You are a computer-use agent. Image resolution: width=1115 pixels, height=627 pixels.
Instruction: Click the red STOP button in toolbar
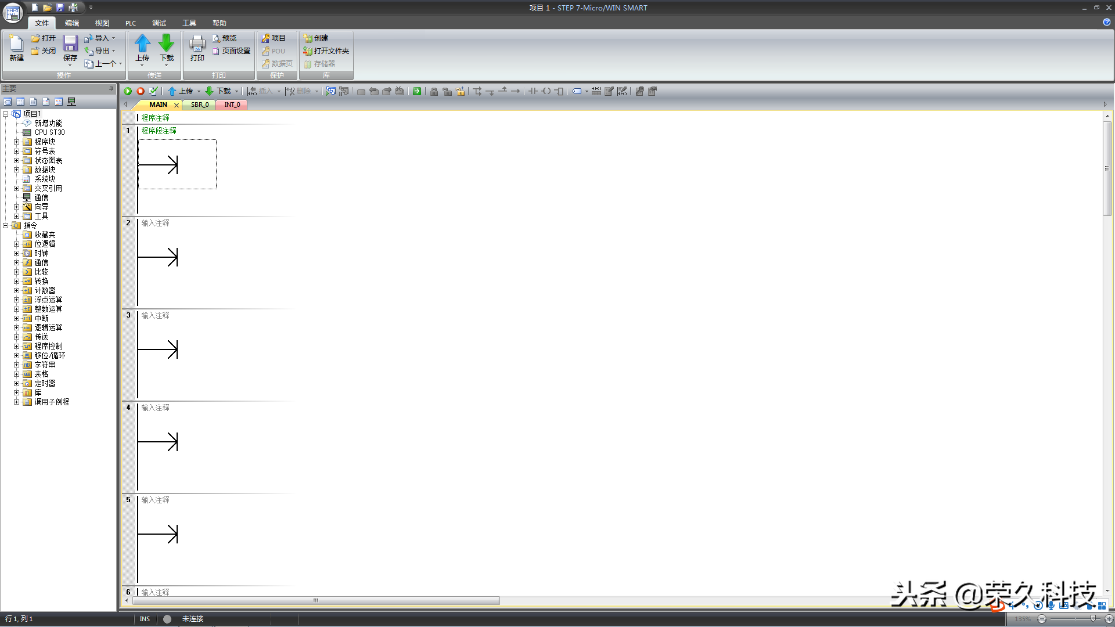[141, 91]
